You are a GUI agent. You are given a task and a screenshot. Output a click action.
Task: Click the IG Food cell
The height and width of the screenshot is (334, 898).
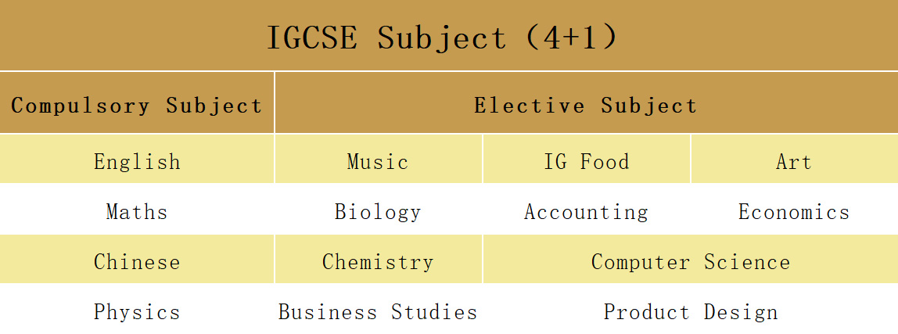coord(586,162)
